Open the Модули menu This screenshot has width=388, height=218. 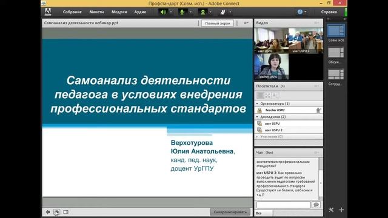pyautogui.click(x=119, y=12)
